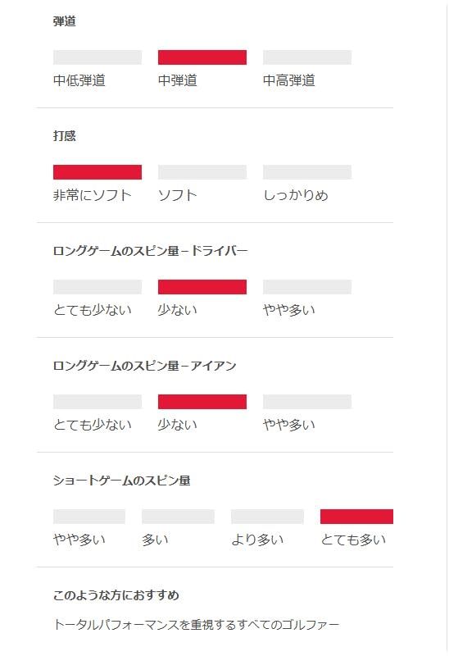The image size is (449, 656).
Task: Select the gray 中低弾道 bar under 弾道
Action: (98, 57)
